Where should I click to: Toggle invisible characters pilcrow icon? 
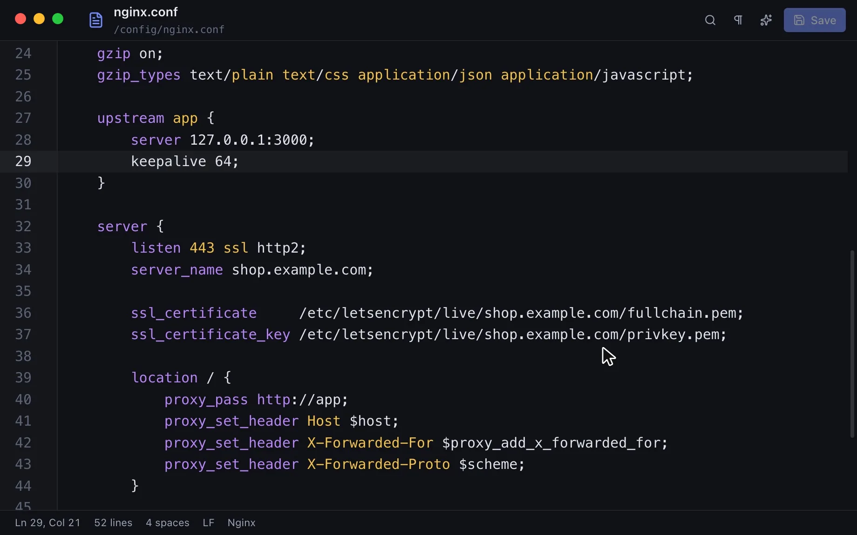click(x=738, y=20)
